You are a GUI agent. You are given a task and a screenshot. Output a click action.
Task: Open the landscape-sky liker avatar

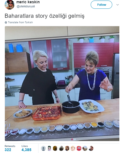coord(85,148)
